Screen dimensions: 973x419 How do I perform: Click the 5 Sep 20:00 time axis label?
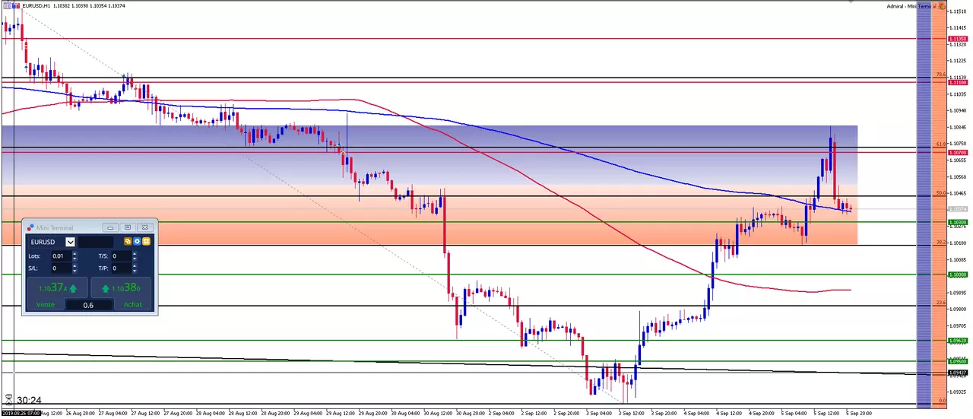859,413
